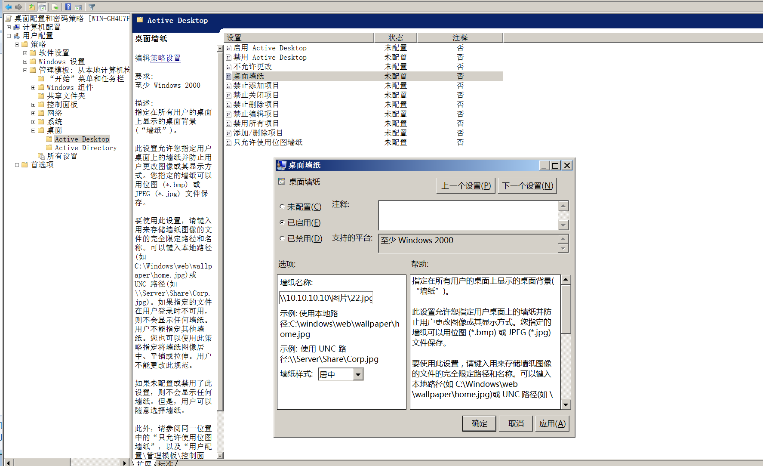Collapse the 桌面 tree node
763x466 pixels.
click(x=33, y=130)
